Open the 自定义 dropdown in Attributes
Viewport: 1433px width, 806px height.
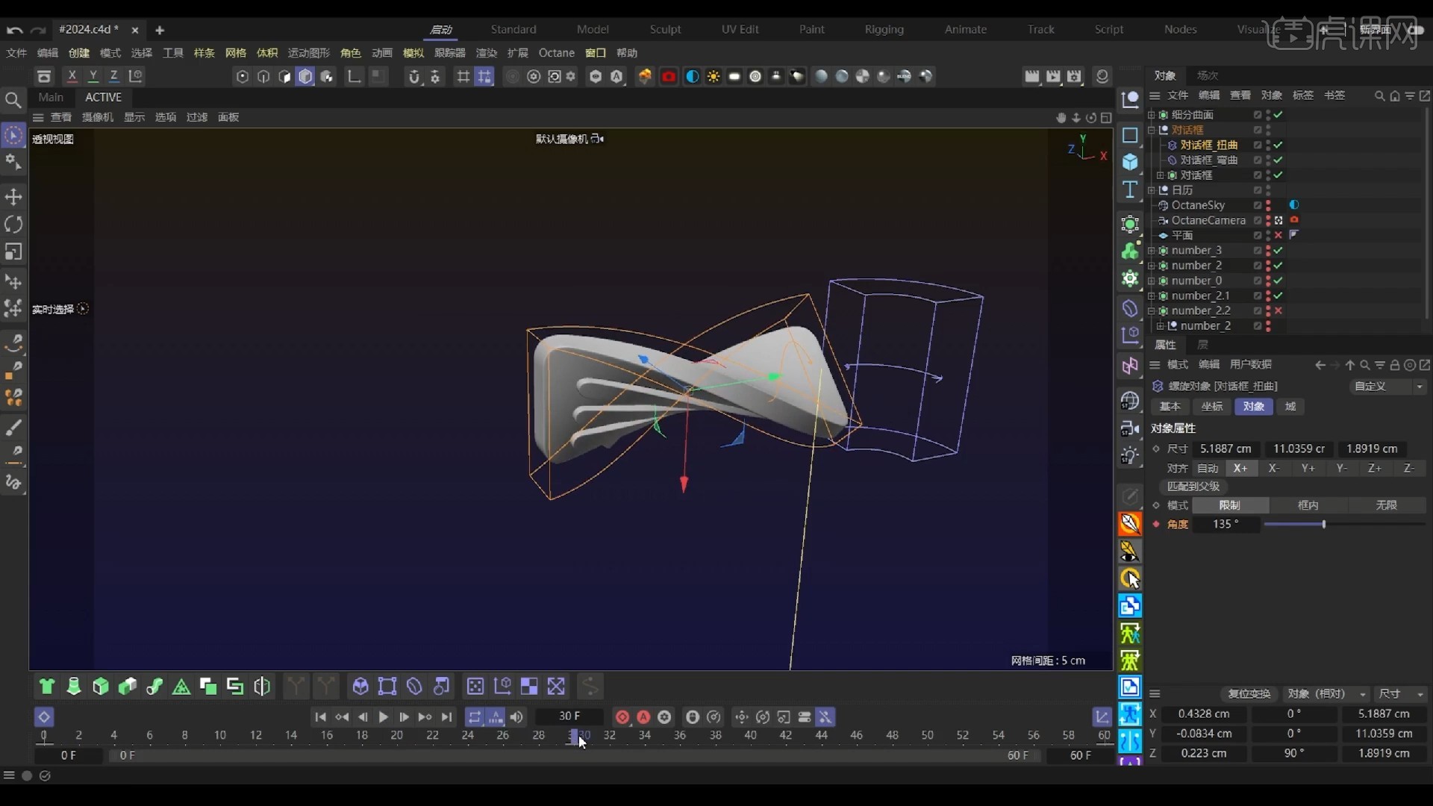pos(1388,387)
